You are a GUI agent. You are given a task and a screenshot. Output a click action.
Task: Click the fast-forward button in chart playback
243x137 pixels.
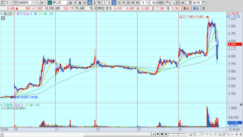pos(166,134)
